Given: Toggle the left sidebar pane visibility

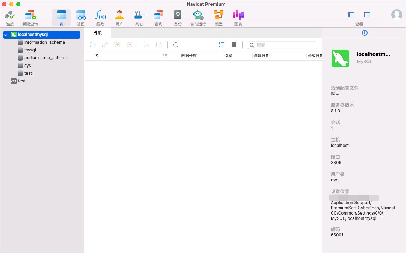Looking at the screenshot, I should click(351, 15).
